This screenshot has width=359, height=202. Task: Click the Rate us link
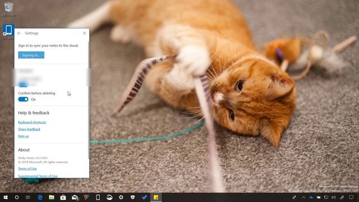24,136
